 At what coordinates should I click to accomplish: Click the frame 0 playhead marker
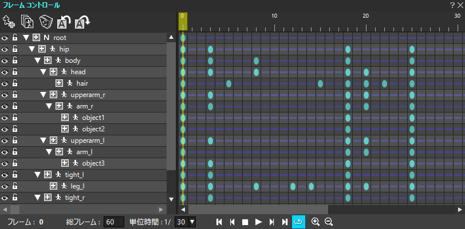[x=183, y=21]
